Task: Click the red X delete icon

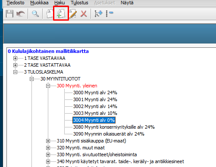Action: [84, 14]
